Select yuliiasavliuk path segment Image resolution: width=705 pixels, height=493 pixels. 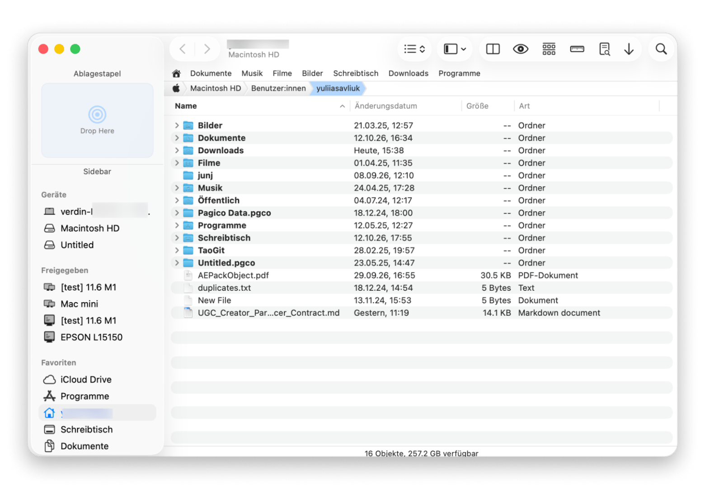pos(338,88)
